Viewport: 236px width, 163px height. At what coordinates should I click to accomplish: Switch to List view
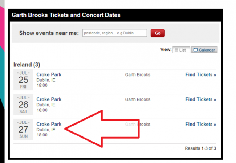(x=181, y=50)
